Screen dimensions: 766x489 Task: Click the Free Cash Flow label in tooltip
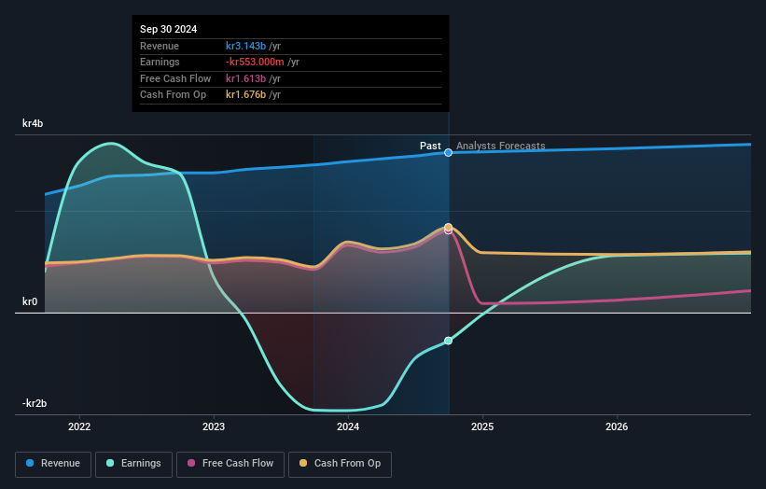tap(175, 78)
